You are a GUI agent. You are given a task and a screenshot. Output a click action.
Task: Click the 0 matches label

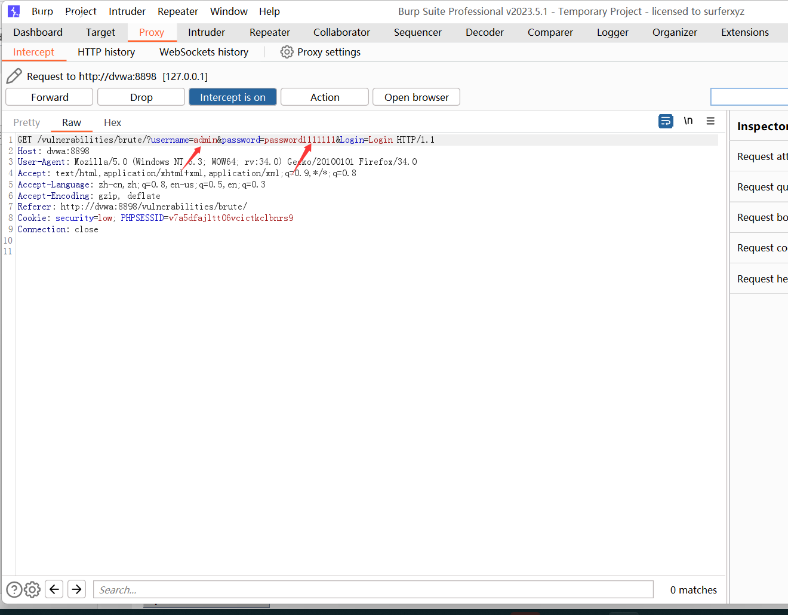pyautogui.click(x=693, y=590)
